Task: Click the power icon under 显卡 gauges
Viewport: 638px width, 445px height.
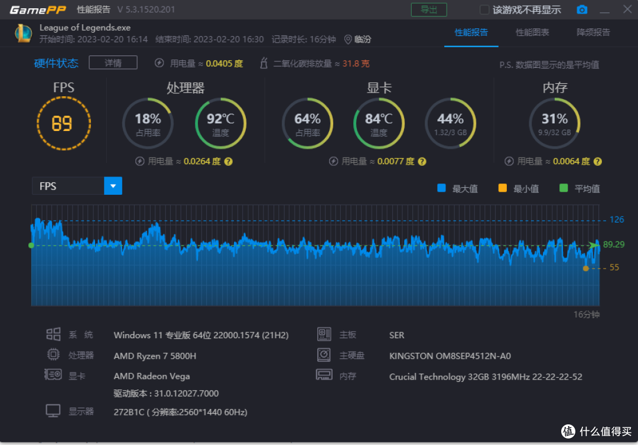Action: pos(333,161)
